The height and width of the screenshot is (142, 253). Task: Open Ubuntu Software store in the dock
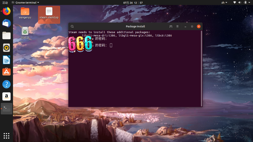(x=6, y=72)
